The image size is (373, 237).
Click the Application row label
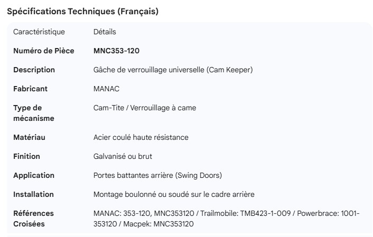pyautogui.click(x=34, y=175)
